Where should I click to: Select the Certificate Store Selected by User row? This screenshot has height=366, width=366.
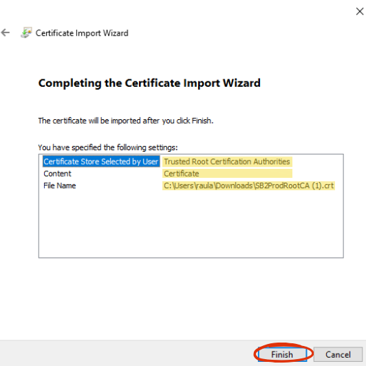point(101,161)
